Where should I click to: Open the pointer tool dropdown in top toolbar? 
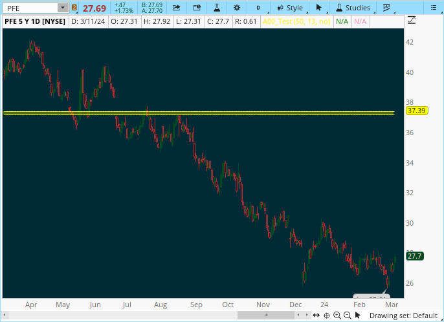tap(319, 8)
